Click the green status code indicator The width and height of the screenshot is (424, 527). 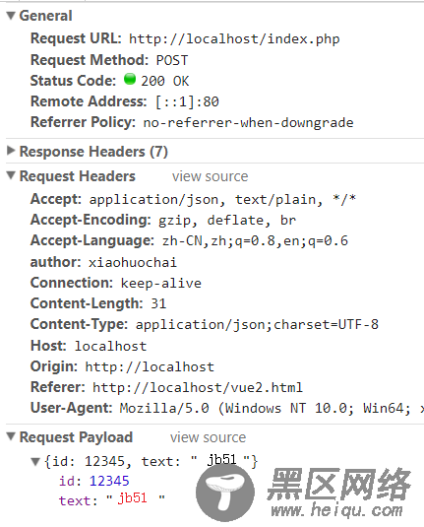(130, 80)
